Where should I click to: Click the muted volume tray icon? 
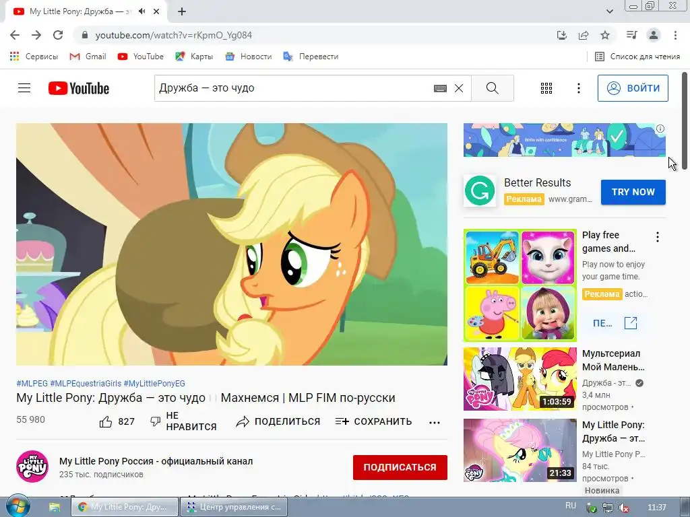pos(623,508)
